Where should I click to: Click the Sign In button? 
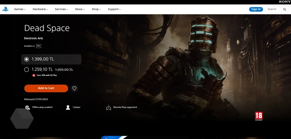256,9
